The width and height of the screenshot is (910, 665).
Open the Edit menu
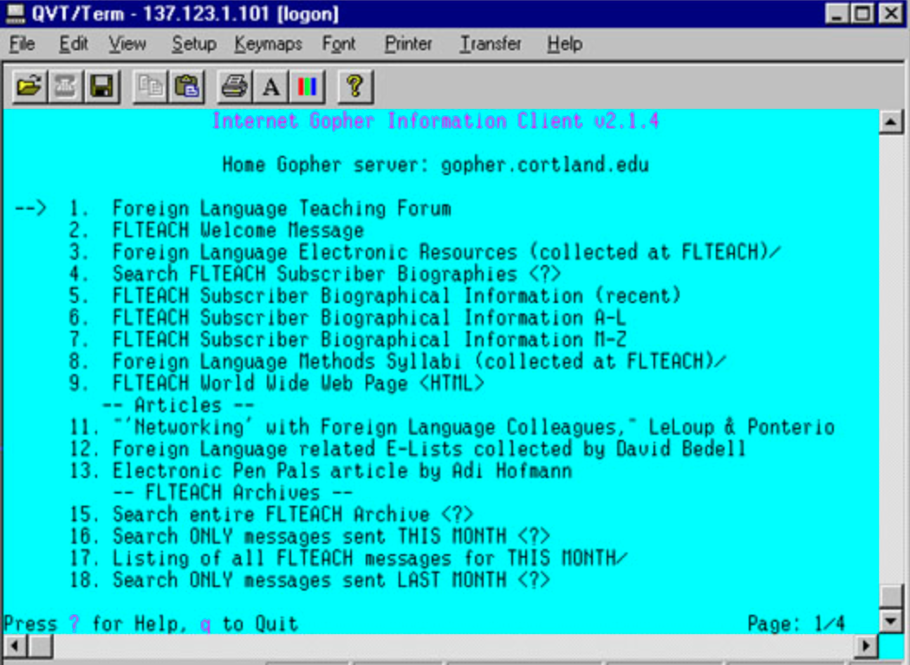[73, 44]
